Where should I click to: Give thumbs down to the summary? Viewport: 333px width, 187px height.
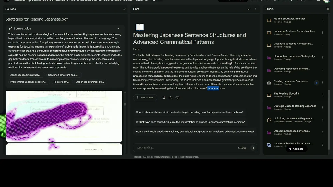[177, 98]
